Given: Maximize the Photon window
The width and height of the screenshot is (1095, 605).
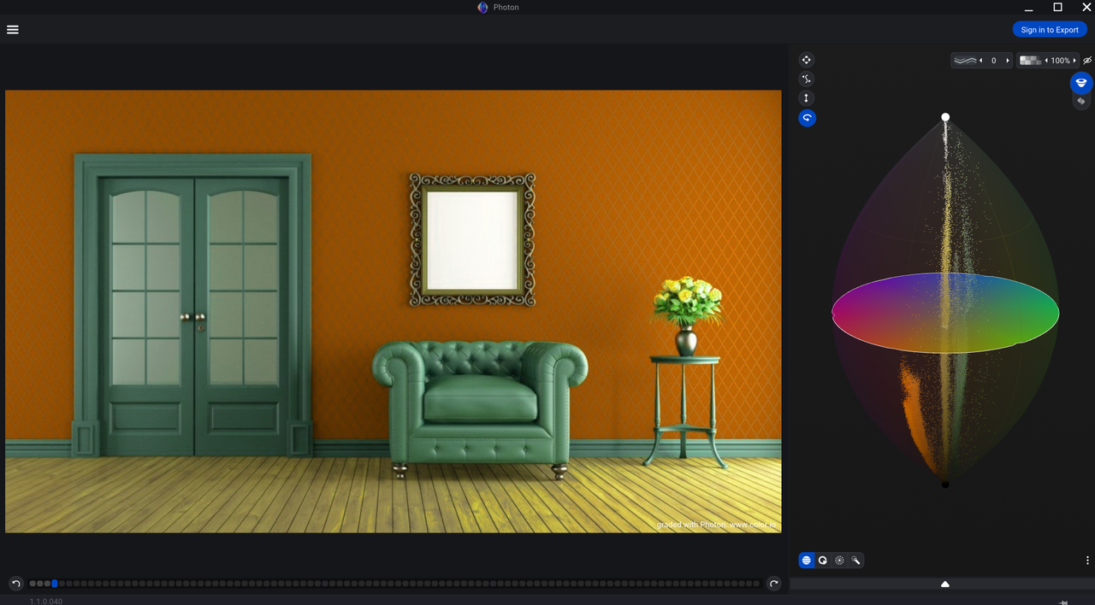Looking at the screenshot, I should 1057,7.
